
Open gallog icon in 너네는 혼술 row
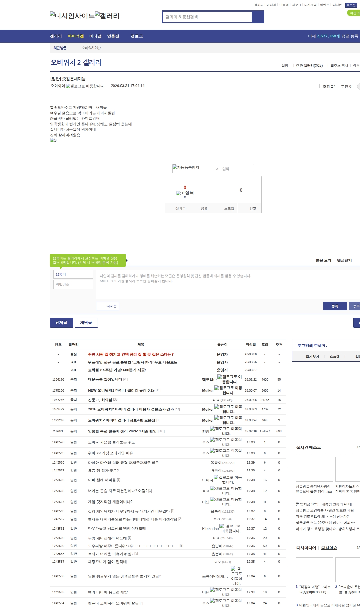[226, 491]
